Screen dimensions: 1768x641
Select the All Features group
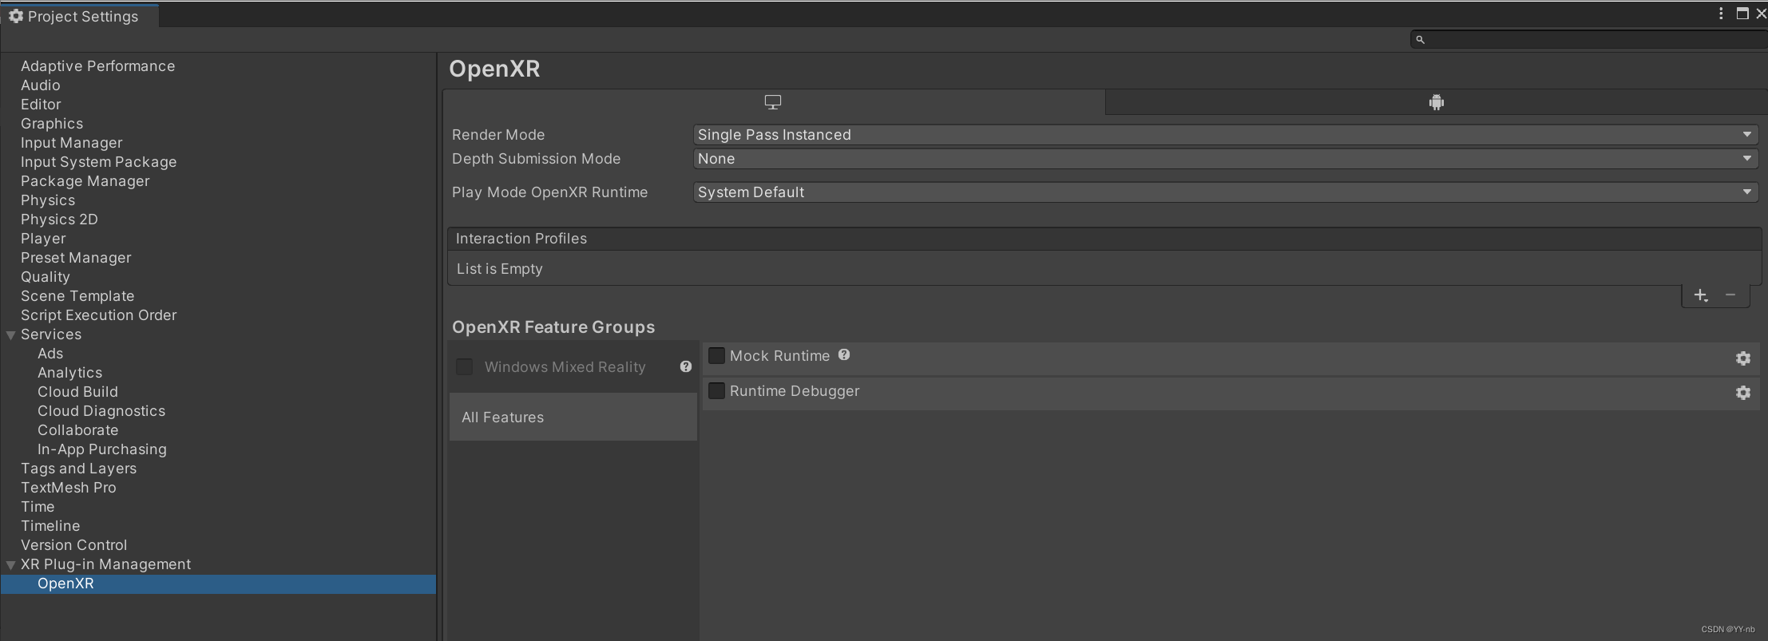573,417
